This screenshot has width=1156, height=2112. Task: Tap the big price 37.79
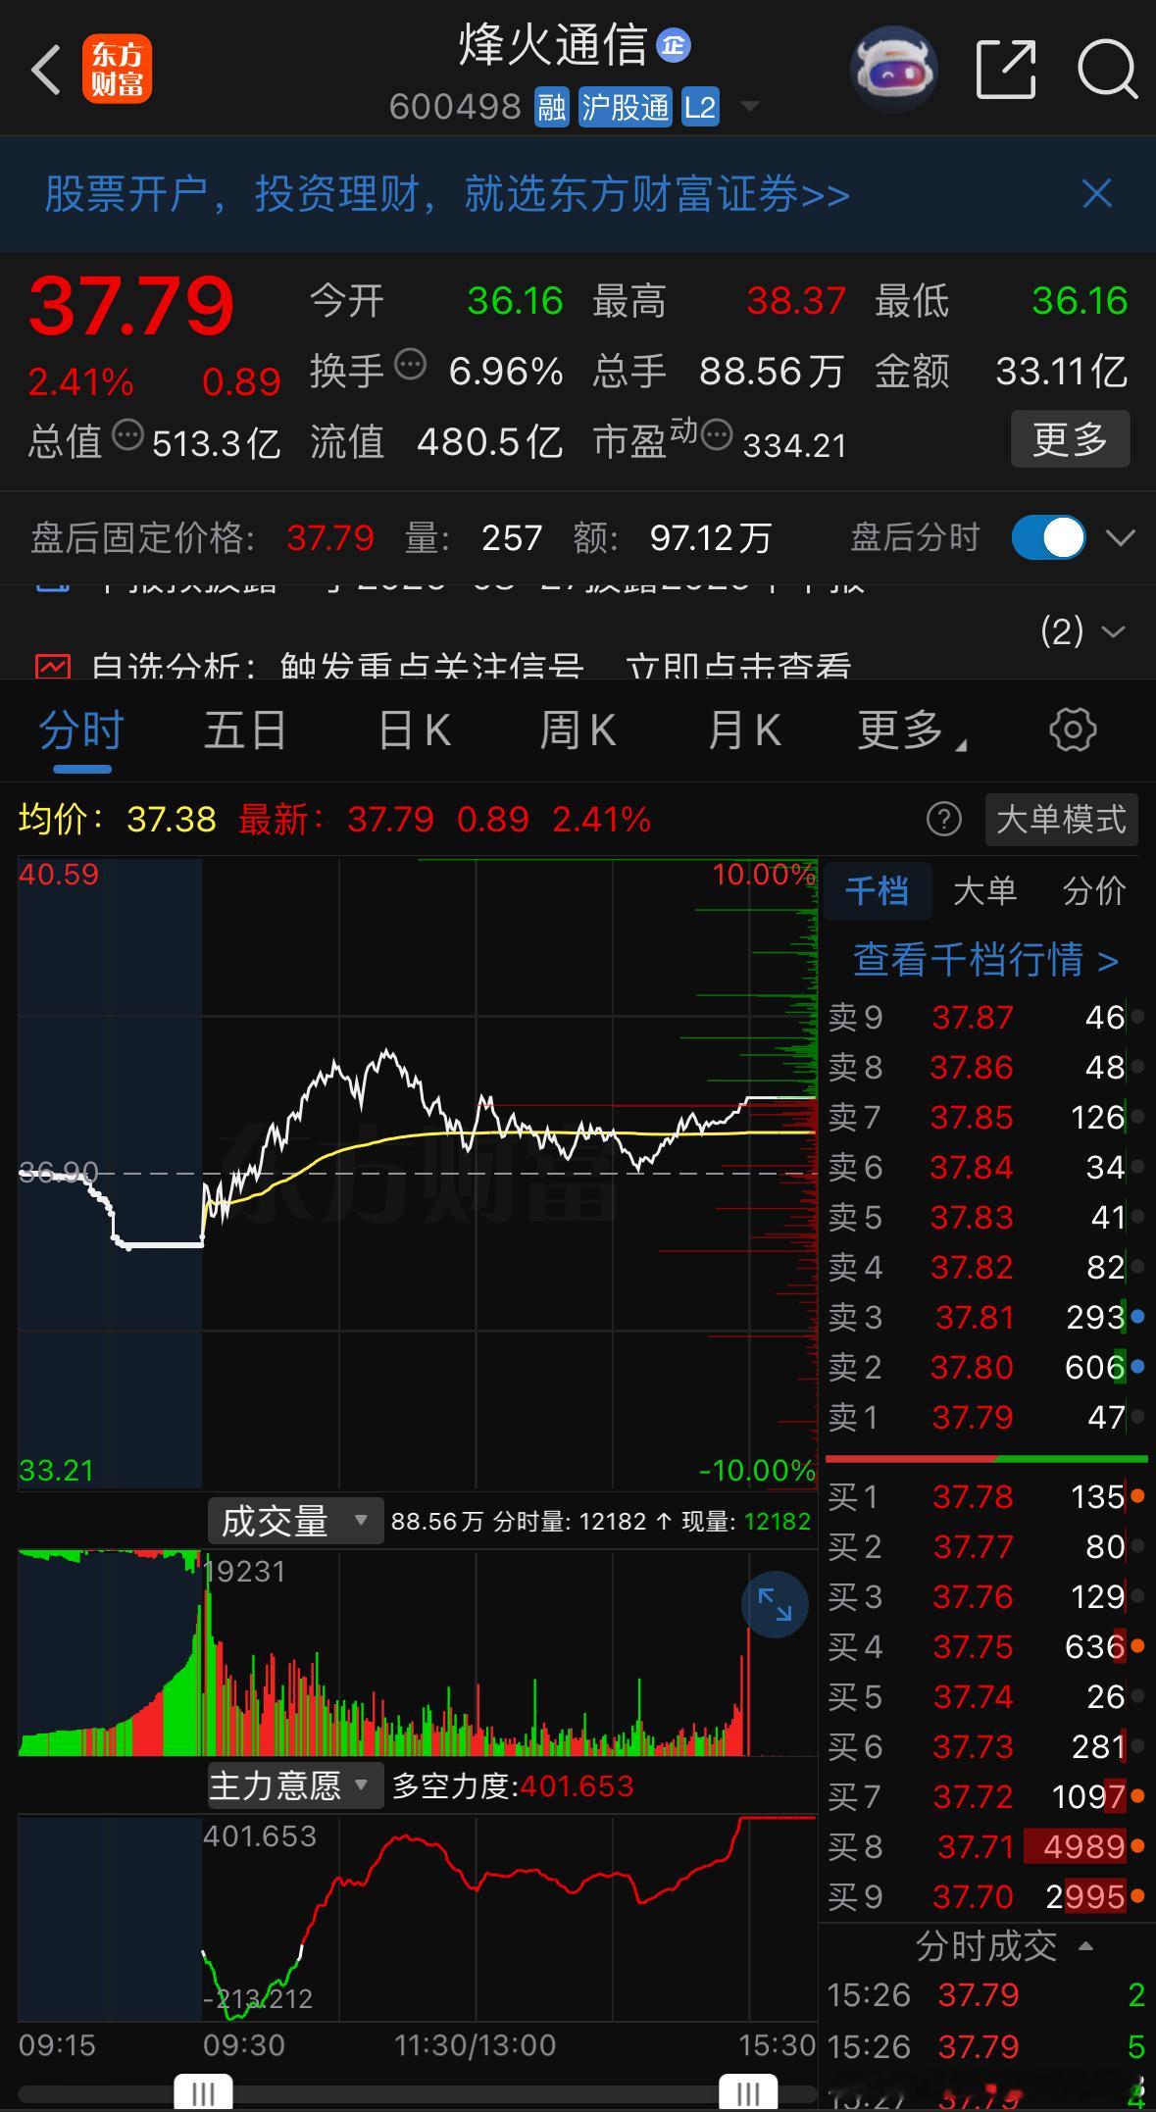[131, 305]
